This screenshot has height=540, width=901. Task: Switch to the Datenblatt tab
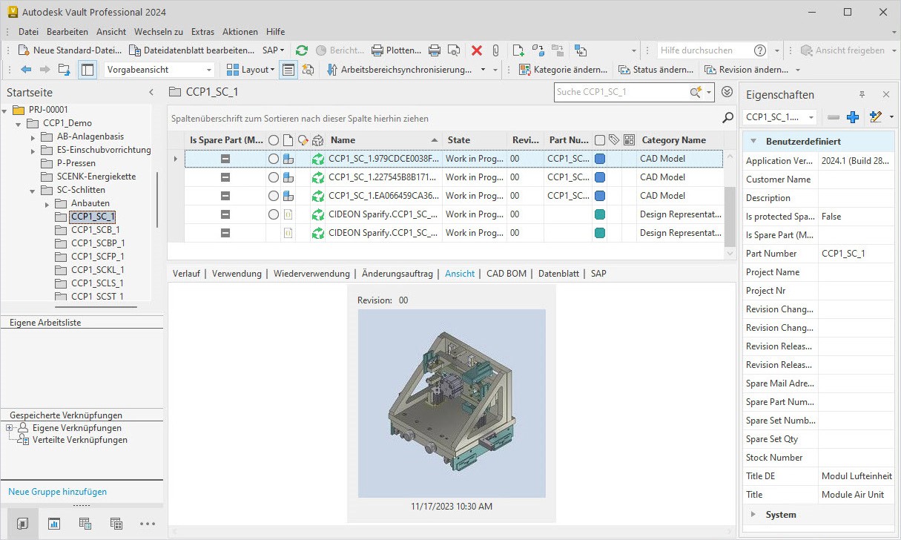[558, 274]
